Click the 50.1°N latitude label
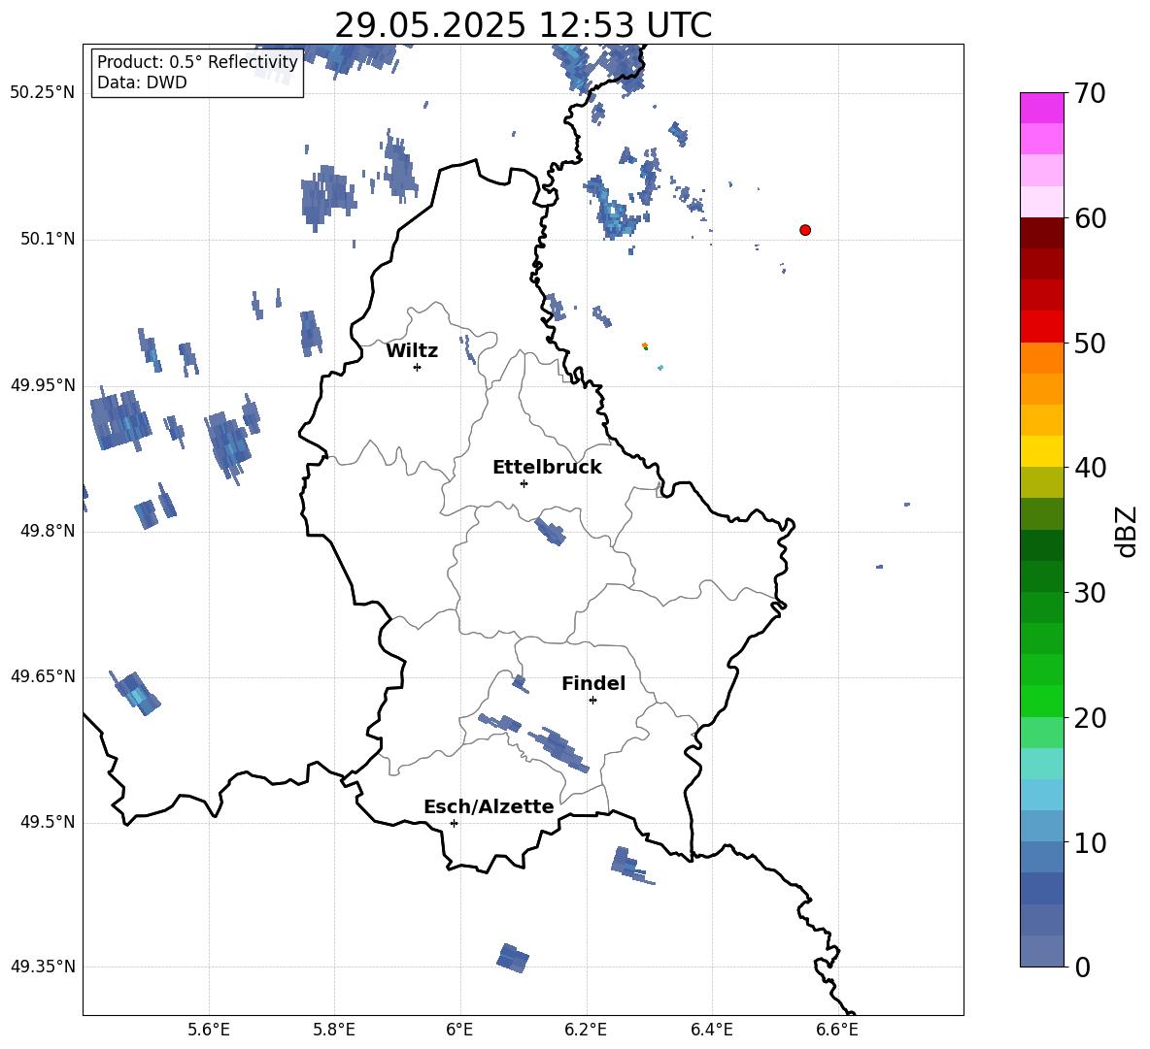The height and width of the screenshot is (1049, 1150). (48, 239)
